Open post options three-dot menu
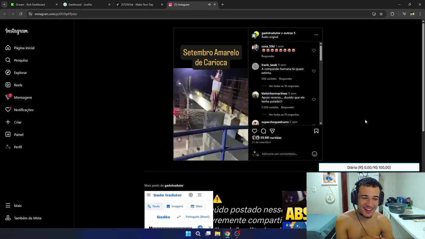Image resolution: width=425 pixels, height=239 pixels. tap(316, 35)
